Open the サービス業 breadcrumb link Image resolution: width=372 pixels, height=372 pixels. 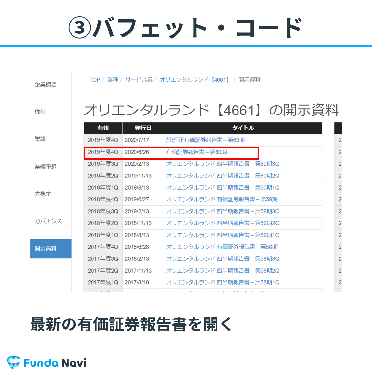click(x=139, y=80)
